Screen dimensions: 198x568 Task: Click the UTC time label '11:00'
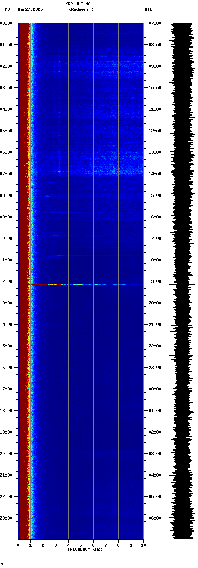pos(155,109)
